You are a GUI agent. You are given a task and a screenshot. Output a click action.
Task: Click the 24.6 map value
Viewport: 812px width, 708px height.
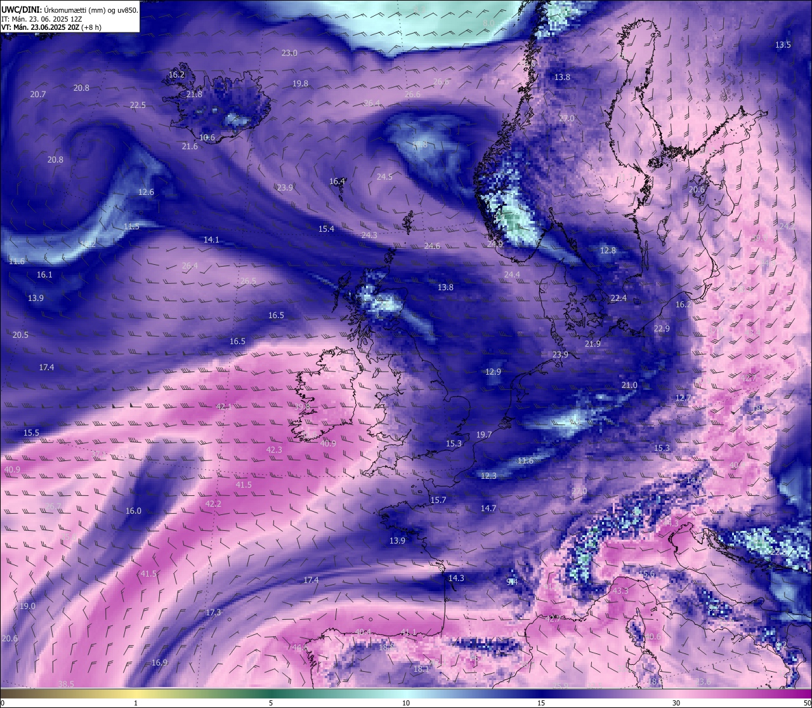click(x=432, y=246)
